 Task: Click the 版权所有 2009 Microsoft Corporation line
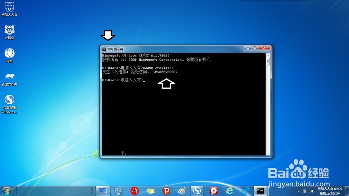coord(157,60)
